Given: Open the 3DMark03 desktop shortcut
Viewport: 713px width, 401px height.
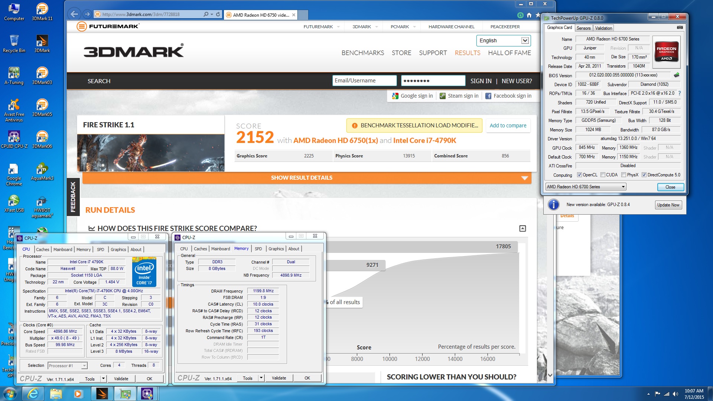Looking at the screenshot, I should pyautogui.click(x=42, y=75).
